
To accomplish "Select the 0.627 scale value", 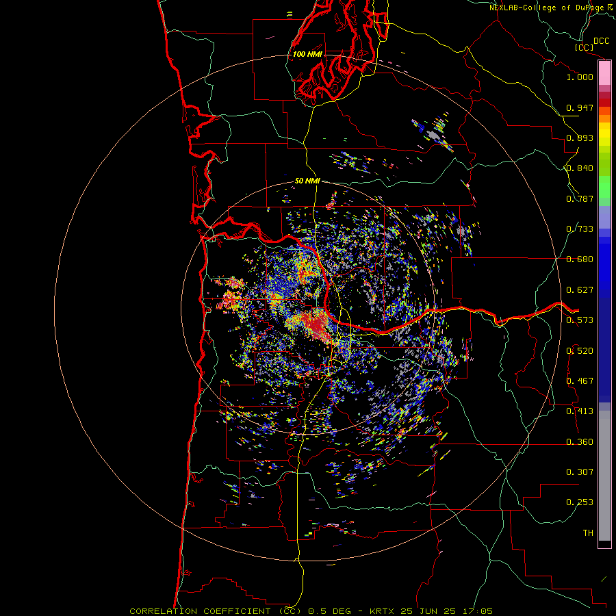I will tap(580, 290).
